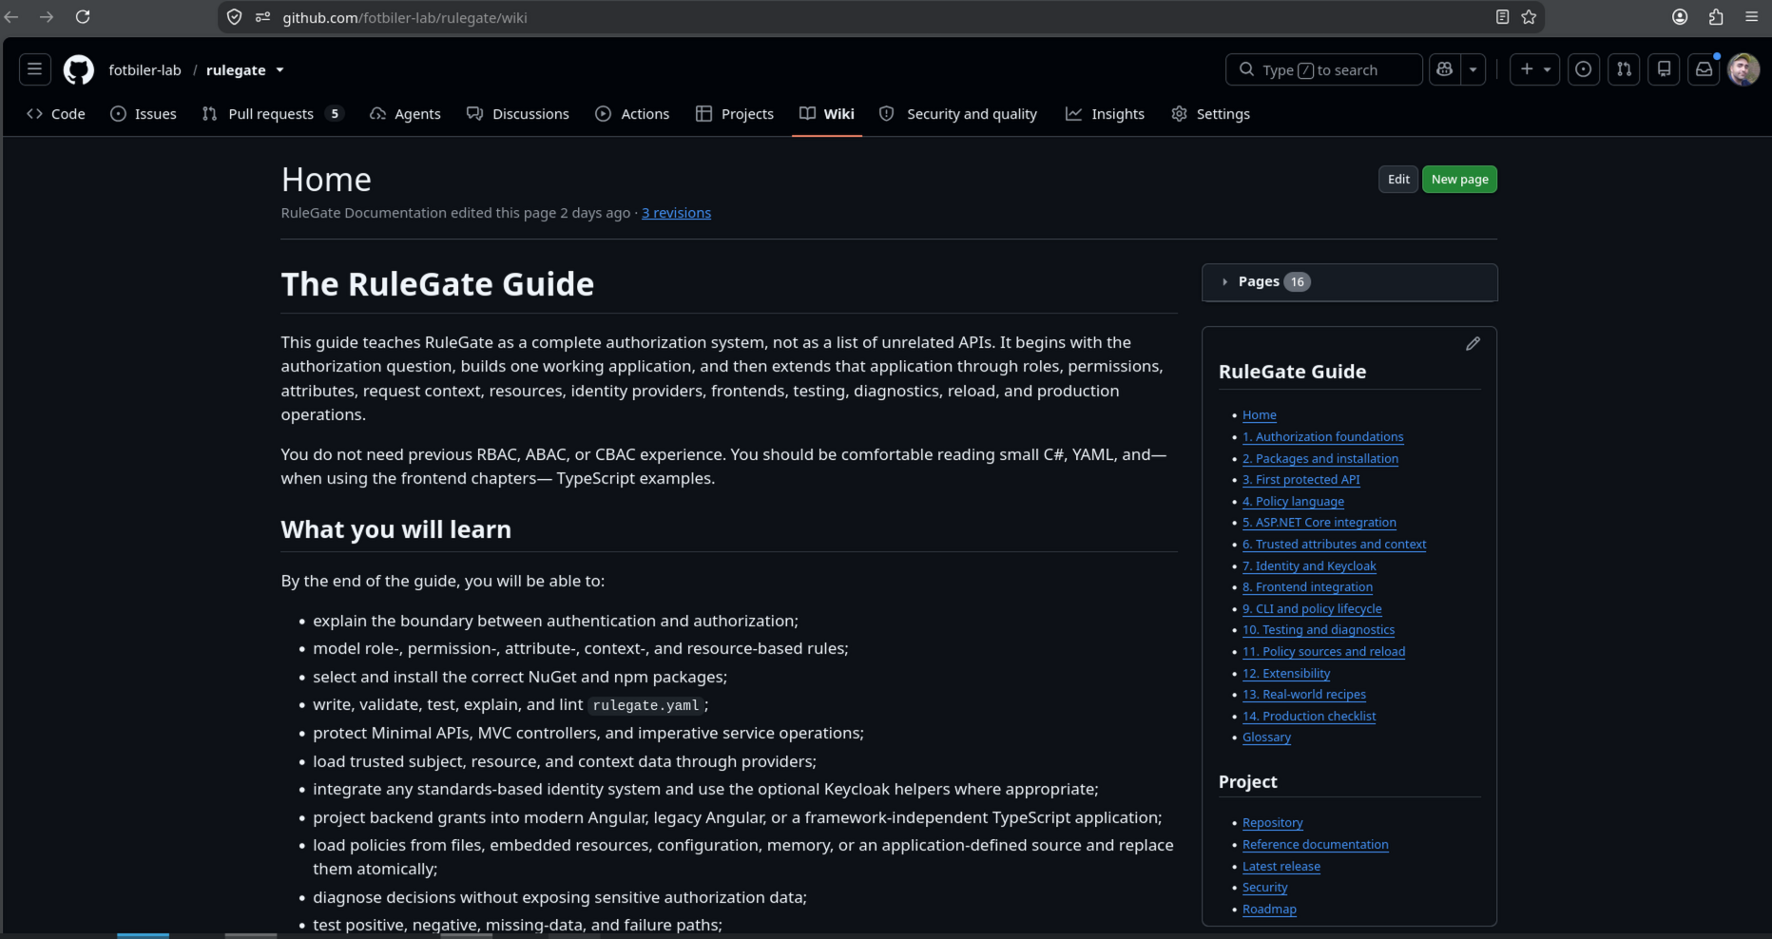Screen dimensions: 1772x939
Task: Open the rulegate repository dropdown arrow
Action: click(279, 70)
